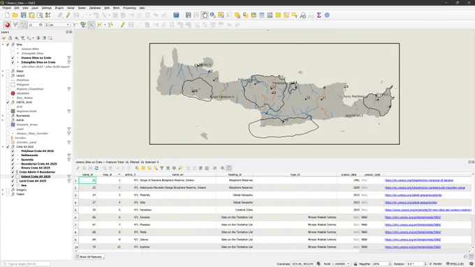Open a project via the folder icon

(x=15, y=15)
